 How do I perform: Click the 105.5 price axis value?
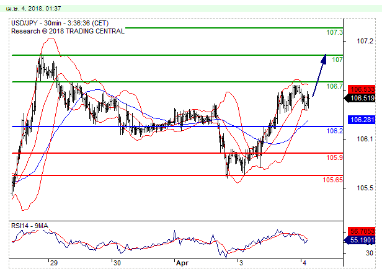click(365, 188)
